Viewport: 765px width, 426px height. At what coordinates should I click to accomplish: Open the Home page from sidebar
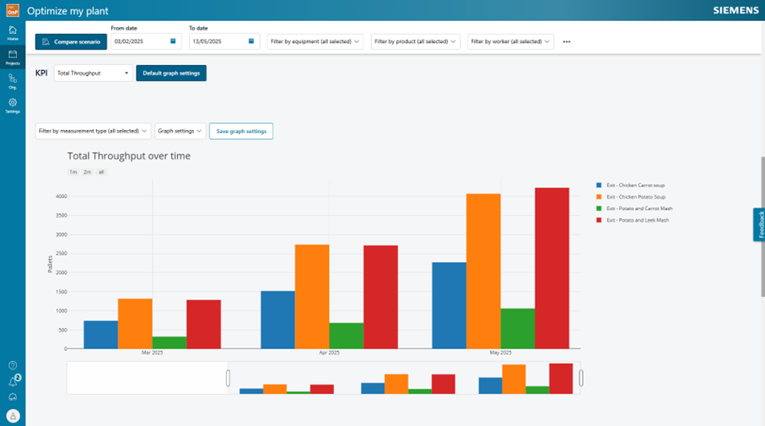pyautogui.click(x=13, y=32)
